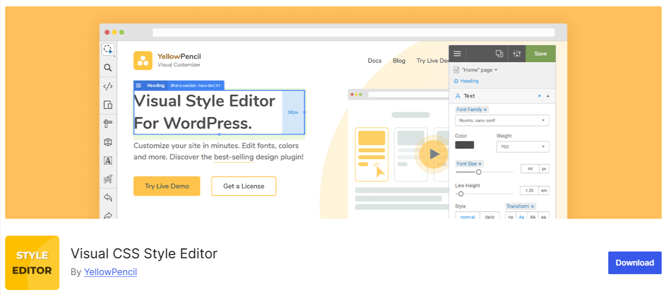Open the 3D box wireframe view tool

coord(108,142)
